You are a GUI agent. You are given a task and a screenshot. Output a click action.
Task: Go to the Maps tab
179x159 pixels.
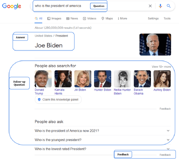point(107,18)
